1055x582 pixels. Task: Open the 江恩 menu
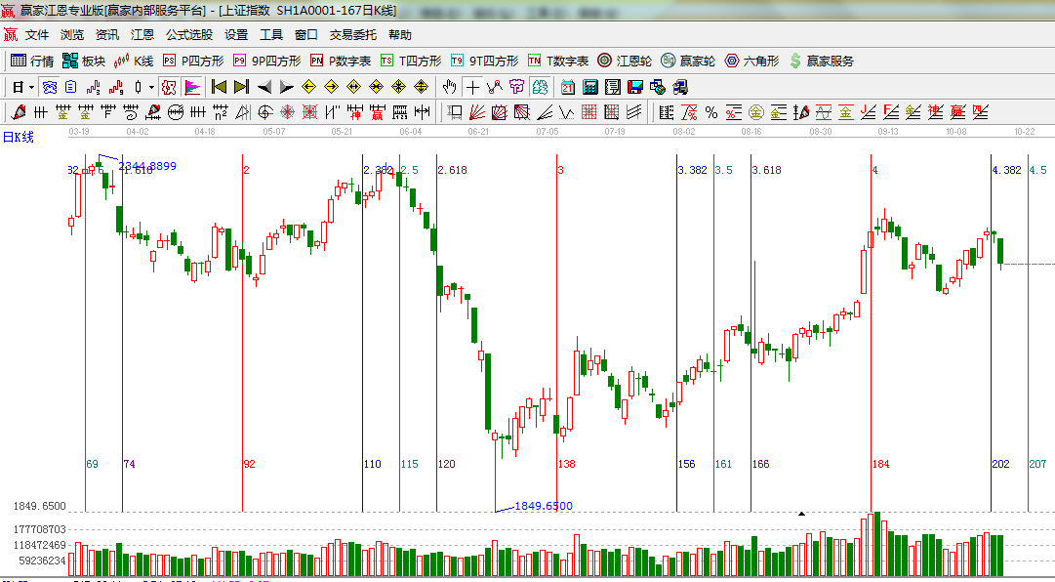[142, 34]
